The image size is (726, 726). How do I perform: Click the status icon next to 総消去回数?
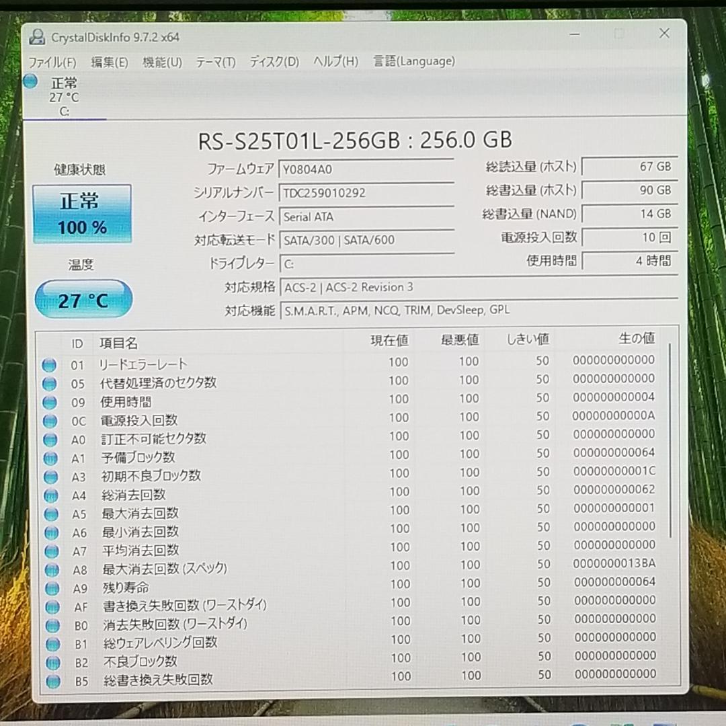pos(50,495)
